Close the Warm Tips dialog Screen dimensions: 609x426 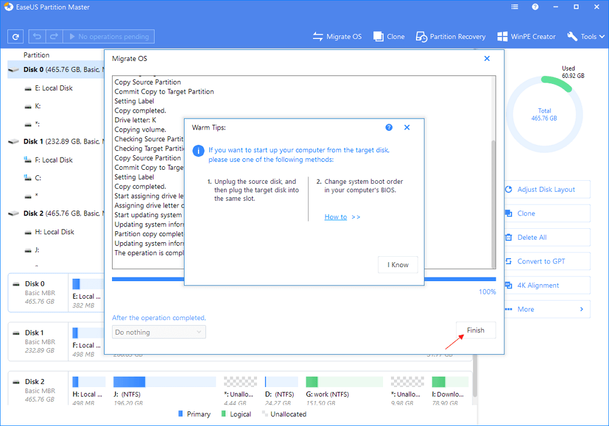(407, 127)
